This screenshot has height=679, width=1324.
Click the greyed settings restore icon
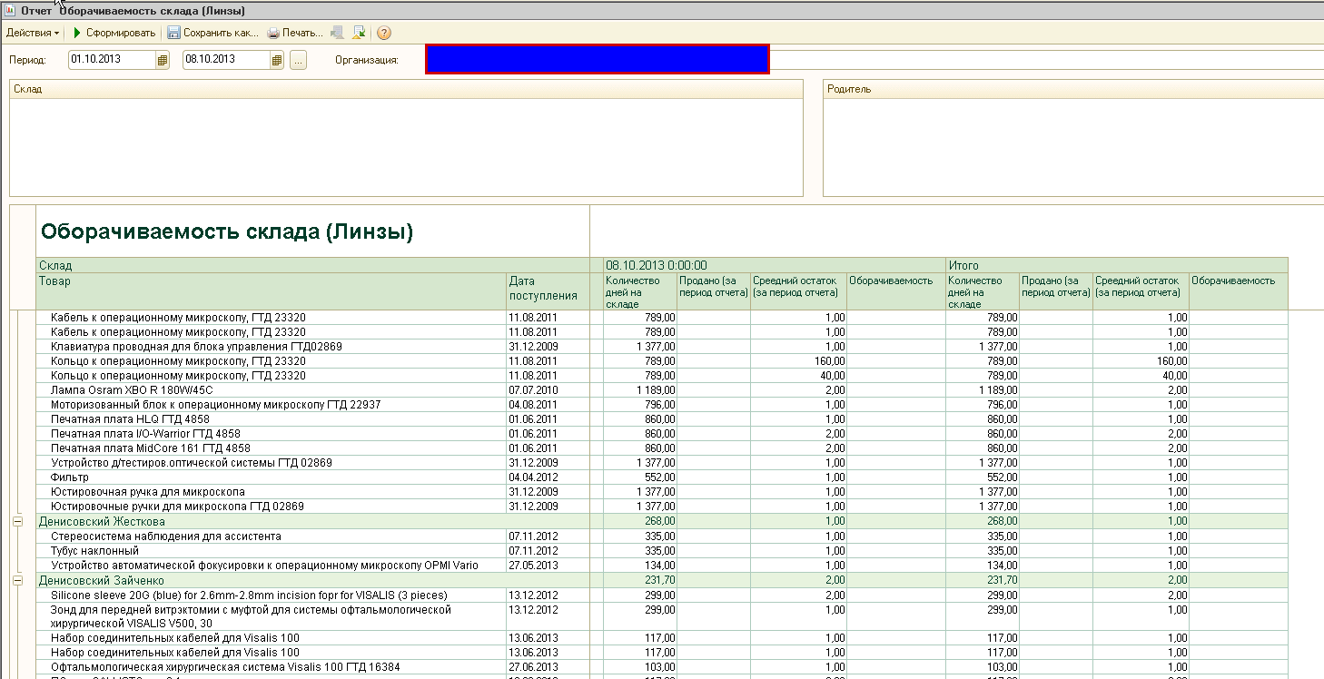pyautogui.click(x=337, y=33)
